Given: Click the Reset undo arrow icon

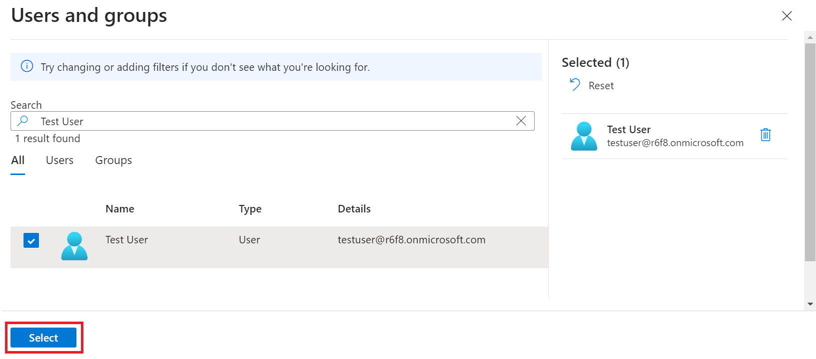Looking at the screenshot, I should pyautogui.click(x=575, y=85).
